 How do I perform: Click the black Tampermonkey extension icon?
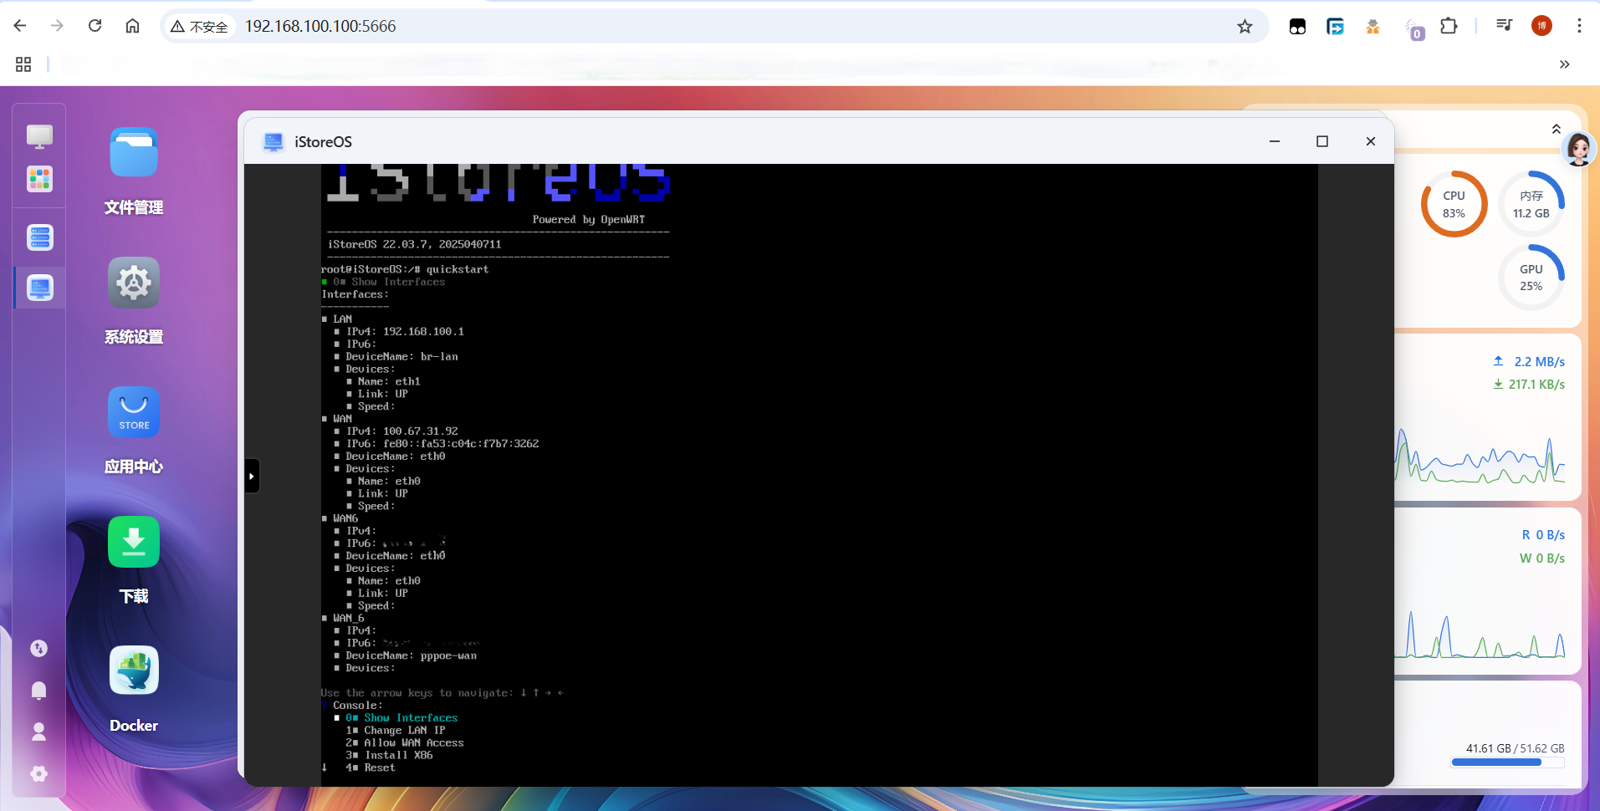(x=1297, y=27)
